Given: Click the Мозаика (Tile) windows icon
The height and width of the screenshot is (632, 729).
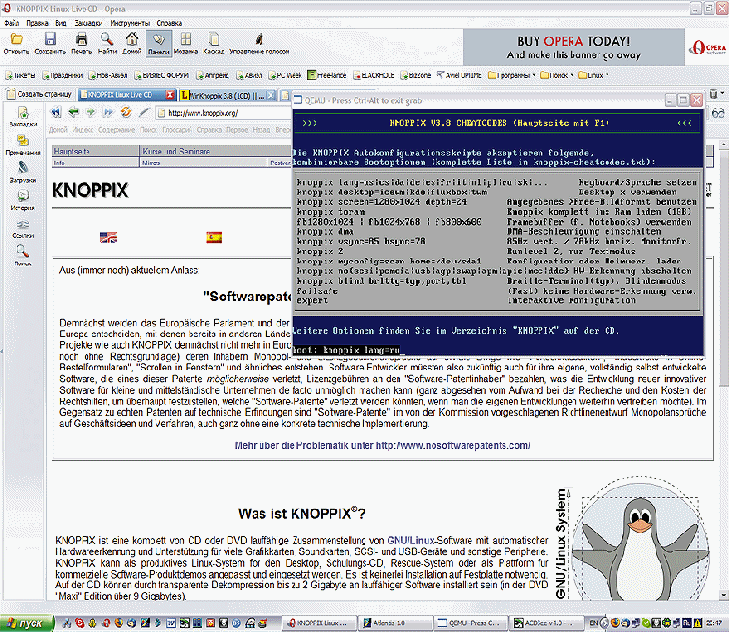Looking at the screenshot, I should pyautogui.click(x=186, y=40).
